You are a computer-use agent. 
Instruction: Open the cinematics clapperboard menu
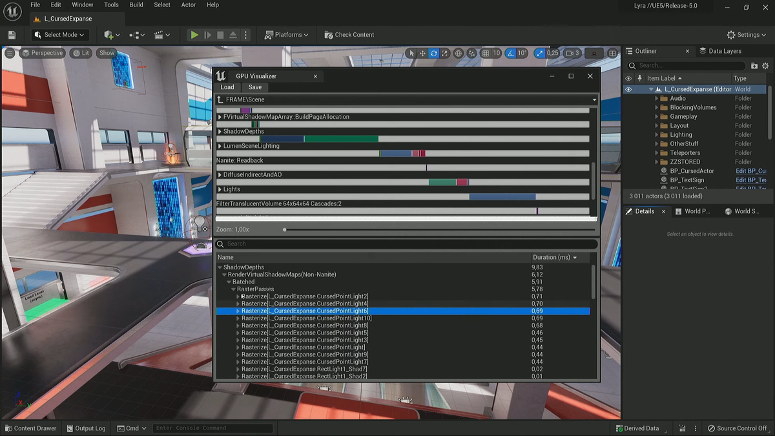pos(161,35)
